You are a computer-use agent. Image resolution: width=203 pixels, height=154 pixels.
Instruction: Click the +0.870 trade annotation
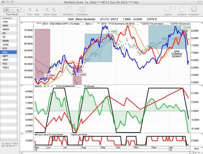click(186, 27)
